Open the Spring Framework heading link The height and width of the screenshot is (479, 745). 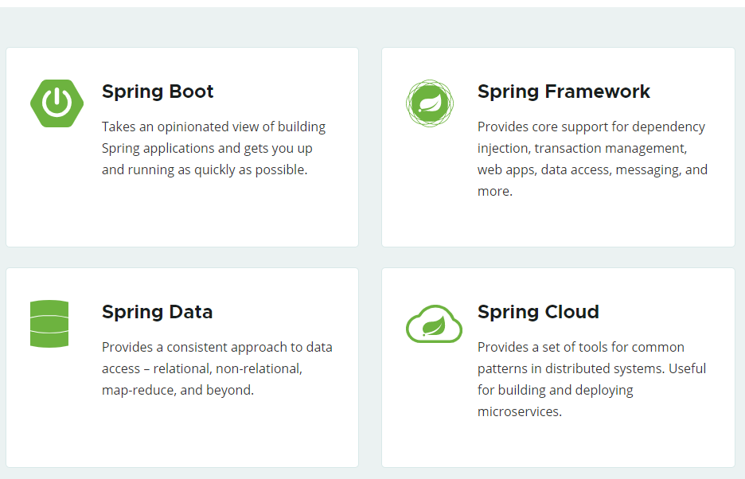pos(564,92)
